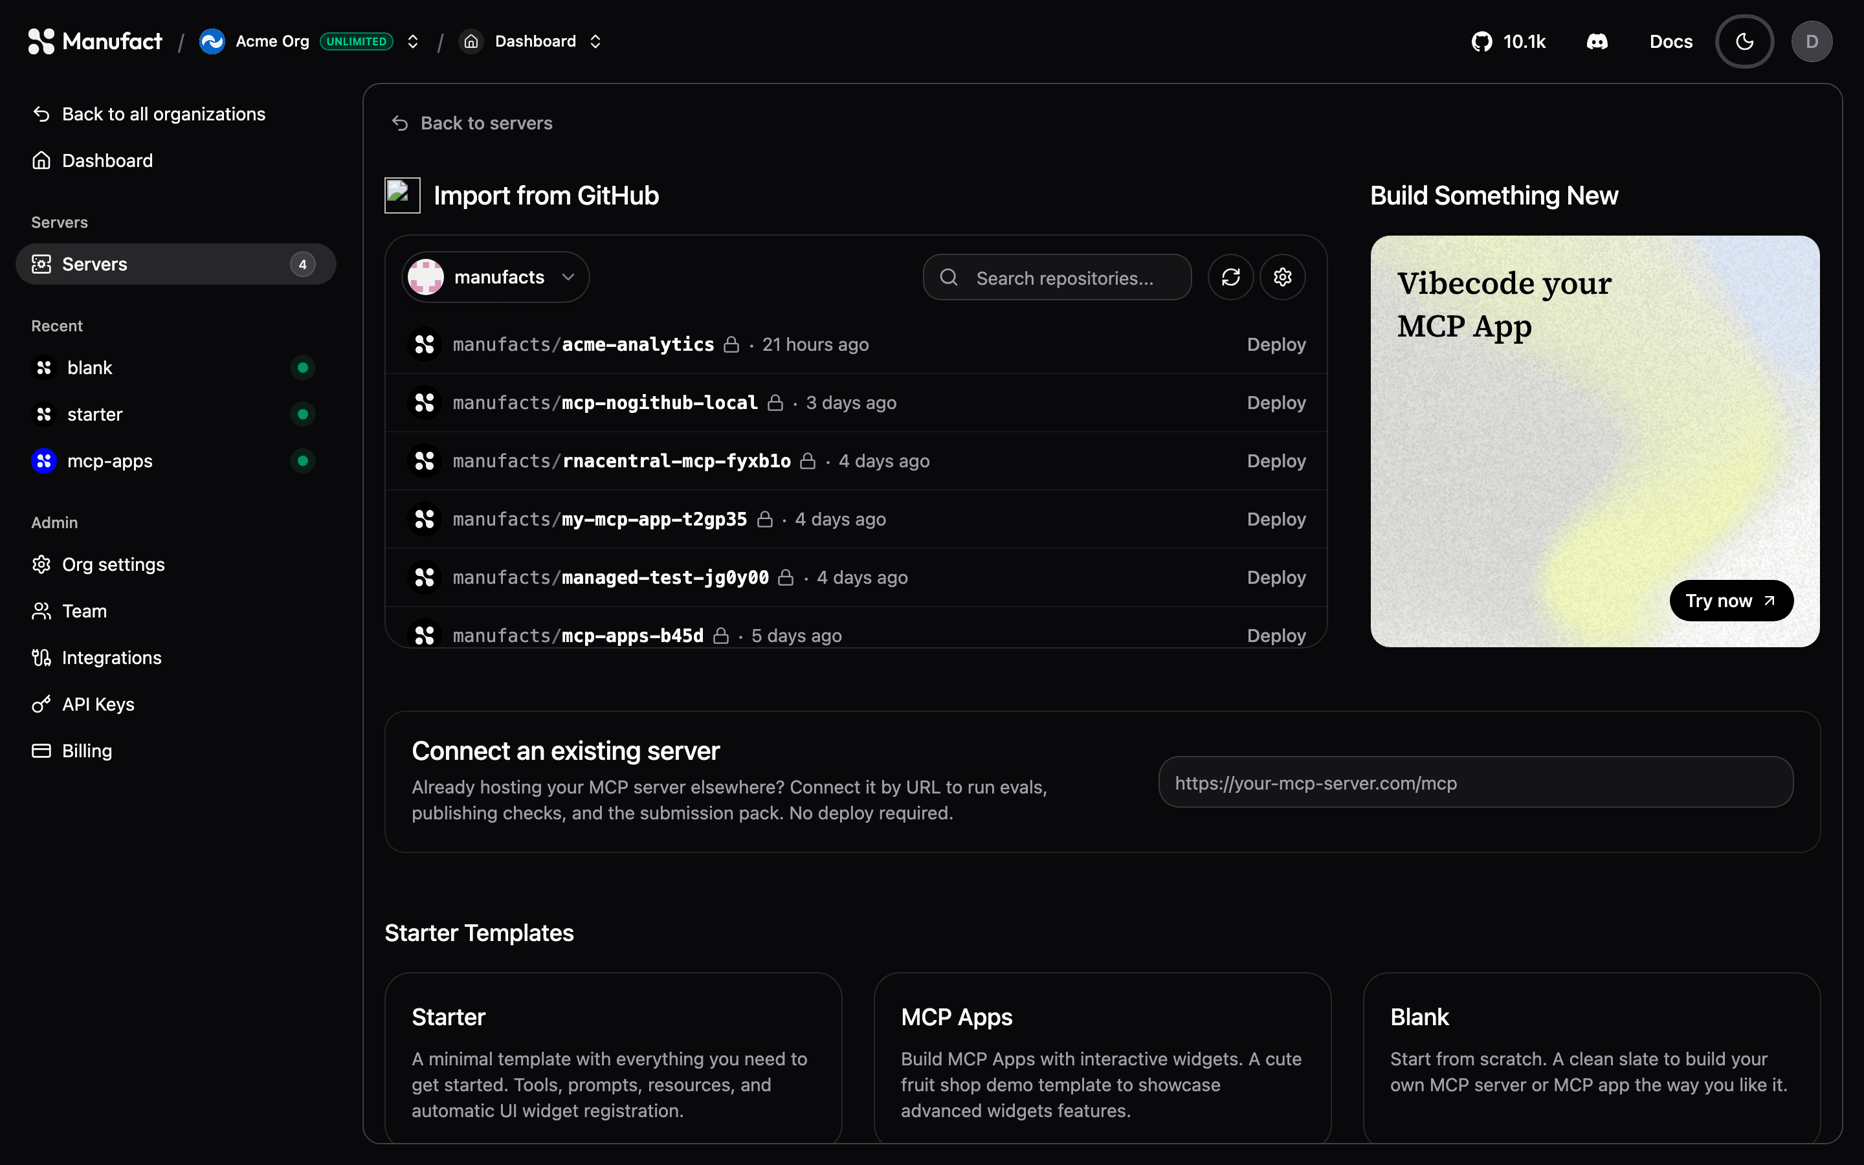Image resolution: width=1864 pixels, height=1165 pixels.
Task: Click mcp-nogithub-local repository name
Action: point(660,403)
